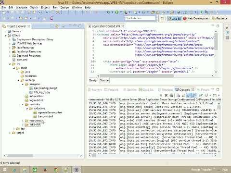Image resolution: width=231 pixels, height=173 pixels.
Task: Open the Console view tab
Action: point(185,90)
